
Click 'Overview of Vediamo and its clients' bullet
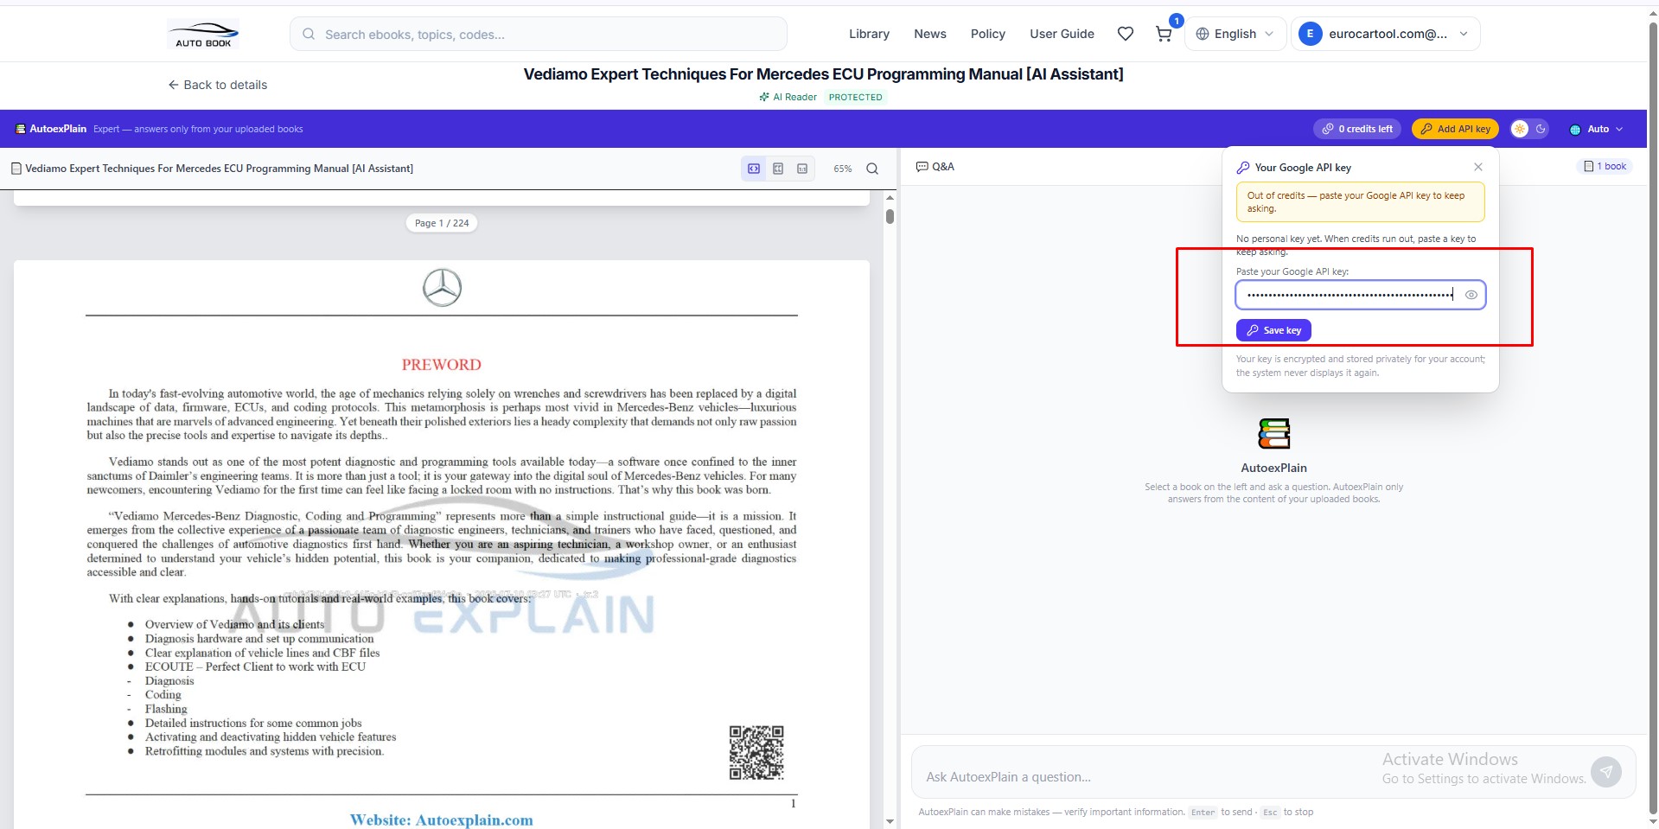[234, 624]
